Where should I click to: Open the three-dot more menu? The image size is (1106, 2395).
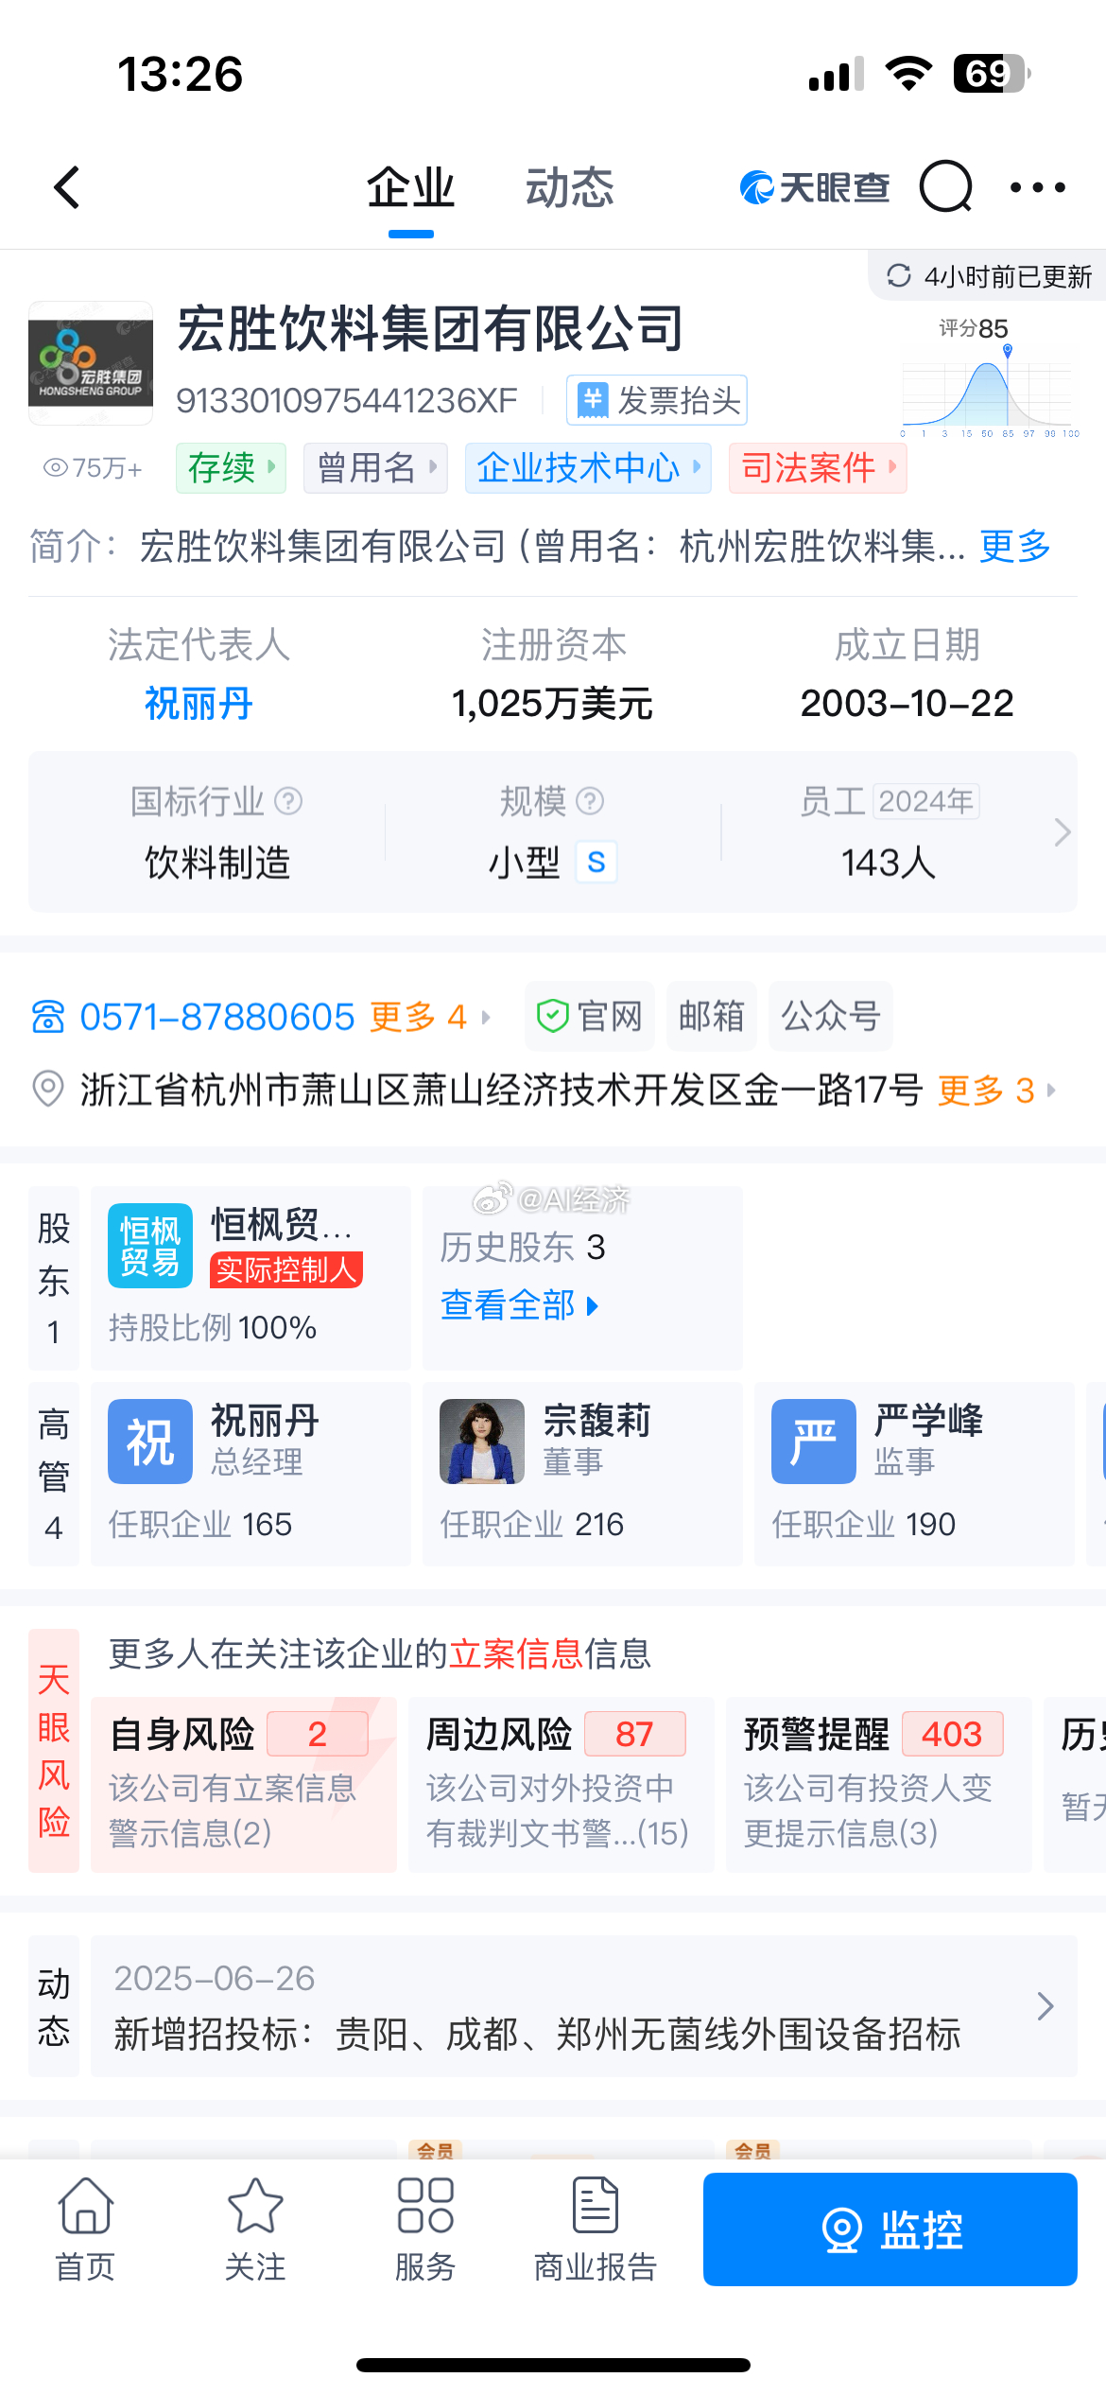click(1038, 187)
